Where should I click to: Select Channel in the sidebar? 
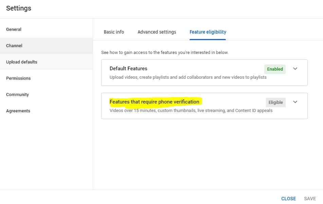click(14, 46)
